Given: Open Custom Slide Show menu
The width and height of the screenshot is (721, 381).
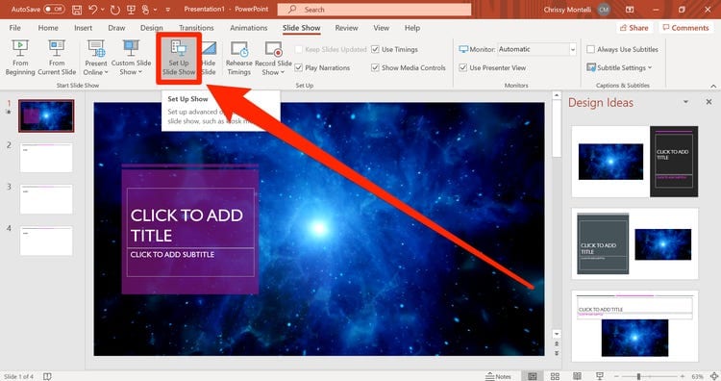Looking at the screenshot, I should pos(131,58).
